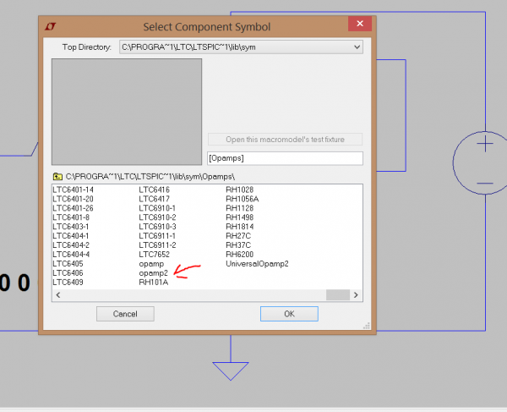Select LTC6401-26 in the list
This screenshot has height=412, width=507.
pos(73,208)
